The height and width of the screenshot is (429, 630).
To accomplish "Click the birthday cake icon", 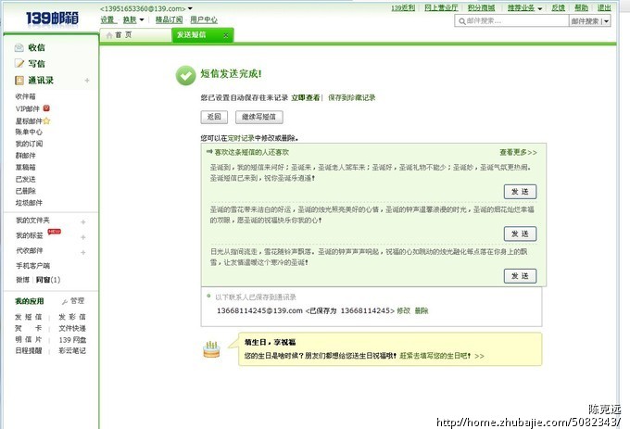I will coord(211,349).
